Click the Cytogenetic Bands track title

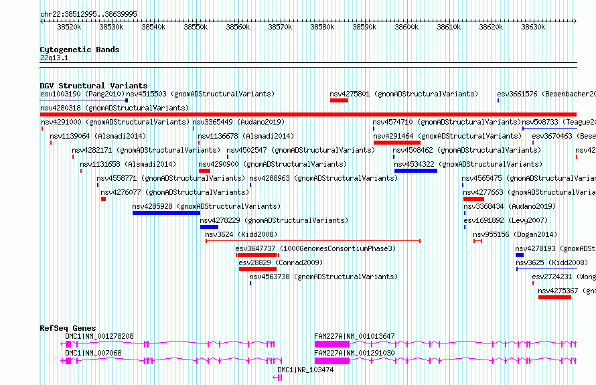click(x=80, y=50)
